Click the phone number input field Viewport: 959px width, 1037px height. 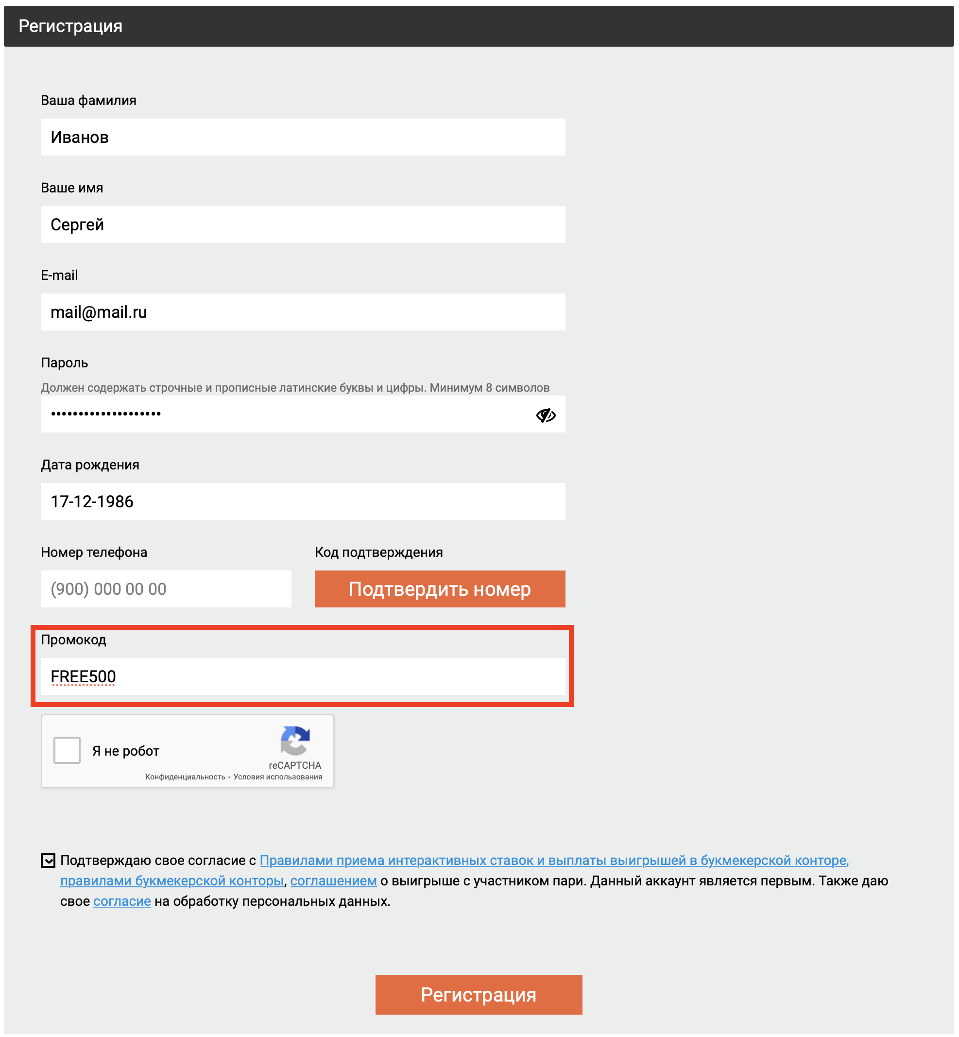(166, 589)
